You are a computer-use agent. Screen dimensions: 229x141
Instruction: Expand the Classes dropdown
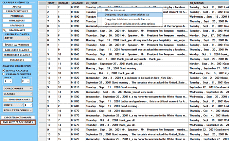18,94
